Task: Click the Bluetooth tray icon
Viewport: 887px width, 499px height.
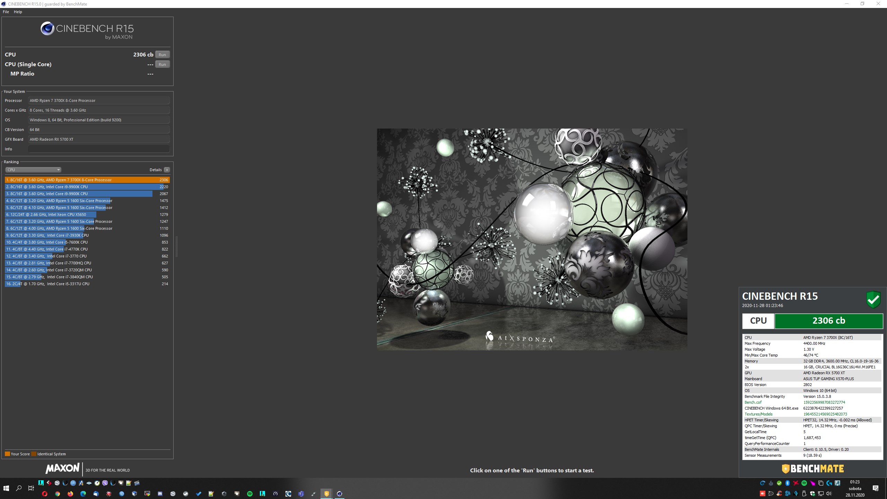Action: (x=788, y=483)
